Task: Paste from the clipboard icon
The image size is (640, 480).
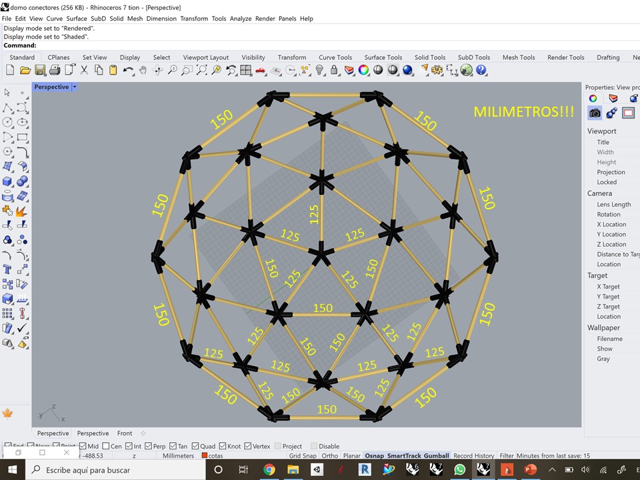Action: 113,70
